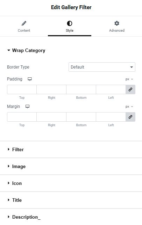
Task: Open the Margin responsive device icon
Action: [27, 107]
